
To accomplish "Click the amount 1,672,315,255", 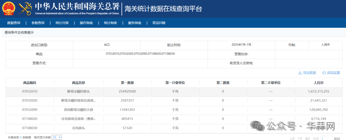I will point(319,91).
